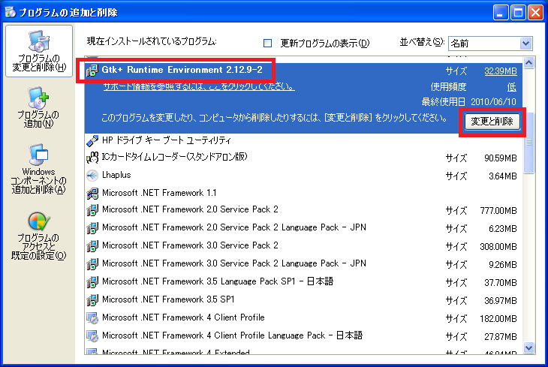Select the ICカードタイムレコーダー rabbit icon
This screenshot has height=367, width=548.
[92, 157]
